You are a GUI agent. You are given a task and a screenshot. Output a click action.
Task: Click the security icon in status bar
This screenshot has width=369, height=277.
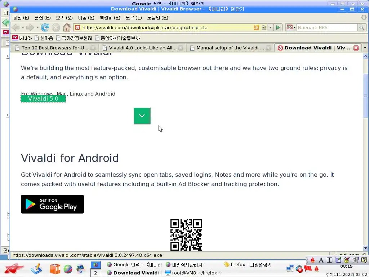(x=364, y=255)
